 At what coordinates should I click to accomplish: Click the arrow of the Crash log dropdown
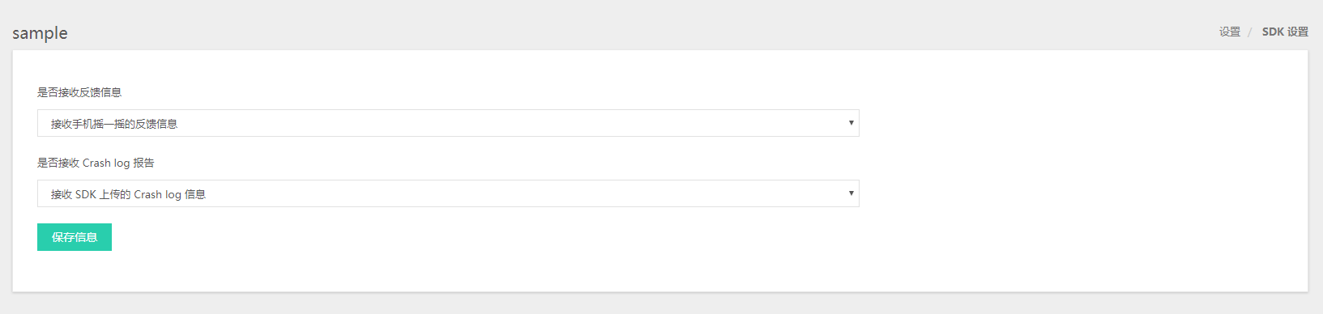pyautogui.click(x=851, y=193)
